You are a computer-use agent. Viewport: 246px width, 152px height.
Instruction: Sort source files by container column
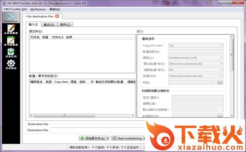tap(45, 37)
